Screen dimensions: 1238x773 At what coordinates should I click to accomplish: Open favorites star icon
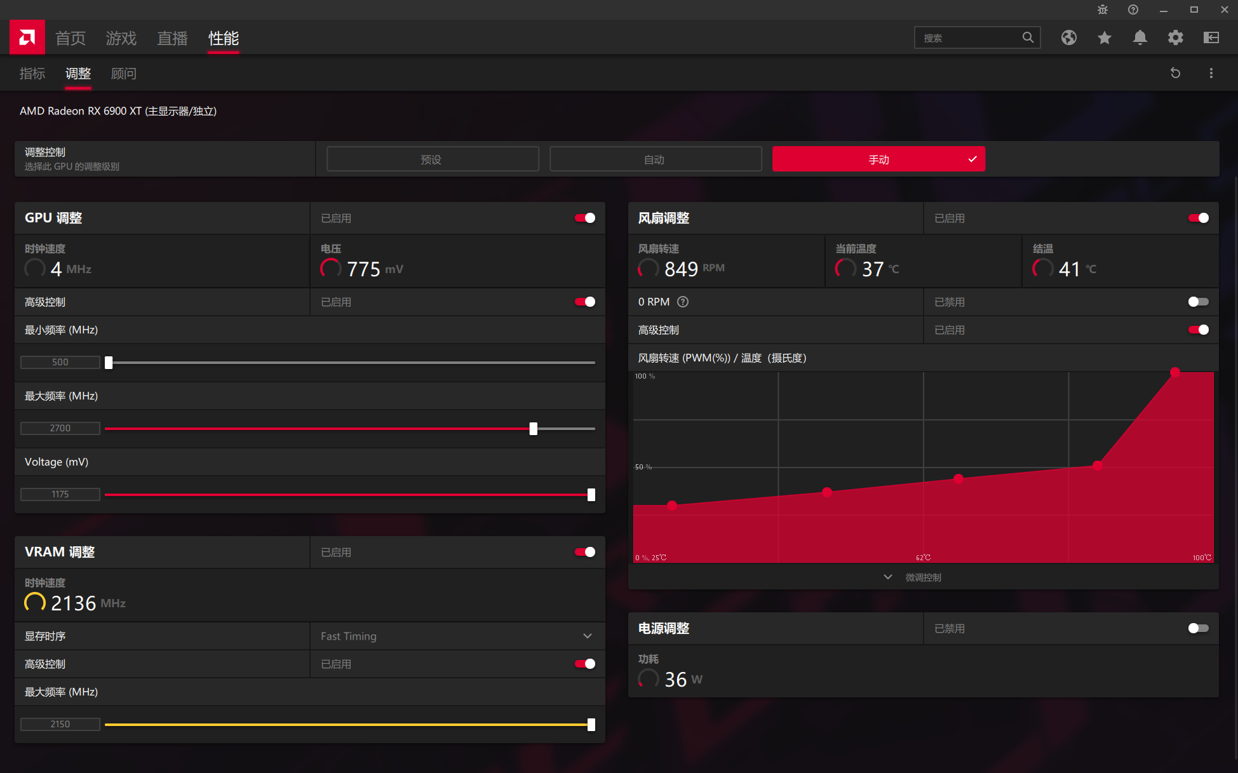[1104, 38]
